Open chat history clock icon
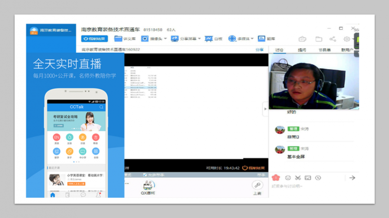The width and height of the screenshot is (389, 218). 318,178
